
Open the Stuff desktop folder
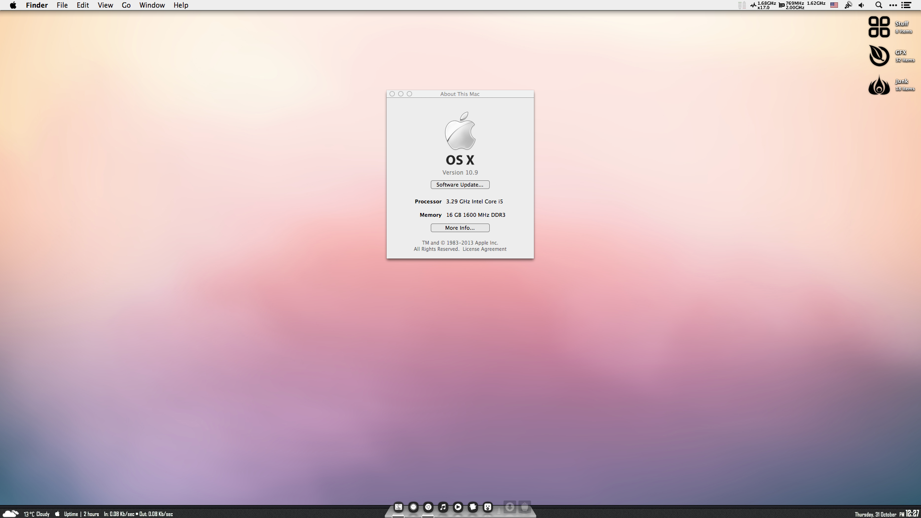(x=879, y=27)
